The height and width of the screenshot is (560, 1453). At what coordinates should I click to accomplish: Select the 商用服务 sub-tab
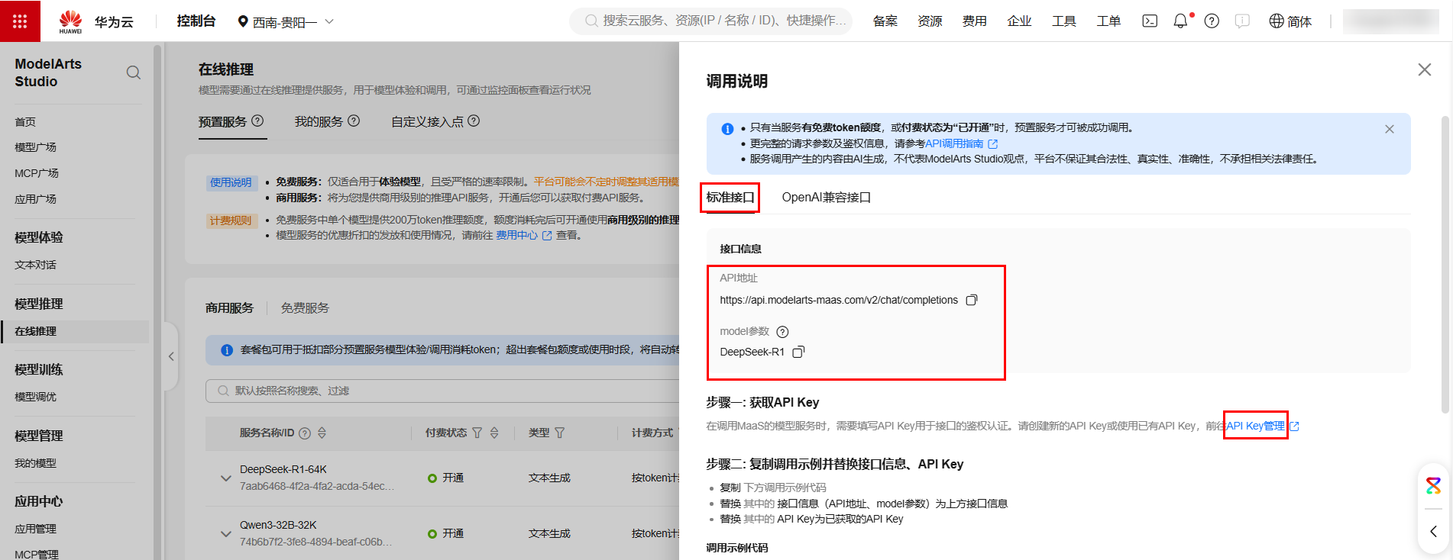[229, 308]
